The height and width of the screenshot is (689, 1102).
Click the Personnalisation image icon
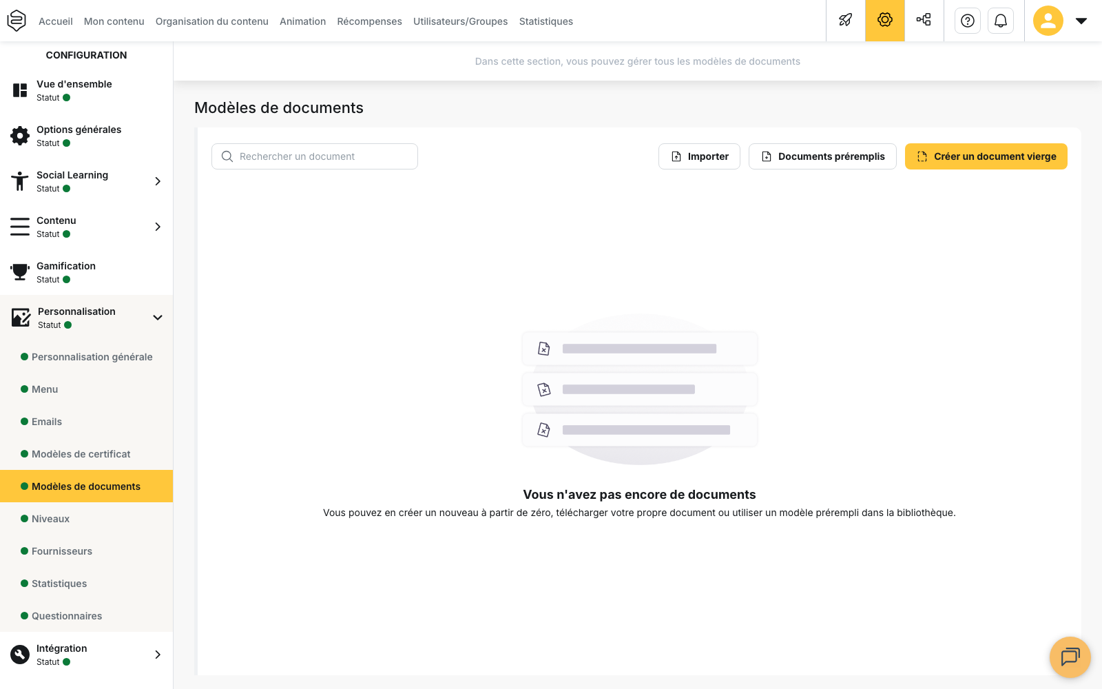pos(21,318)
